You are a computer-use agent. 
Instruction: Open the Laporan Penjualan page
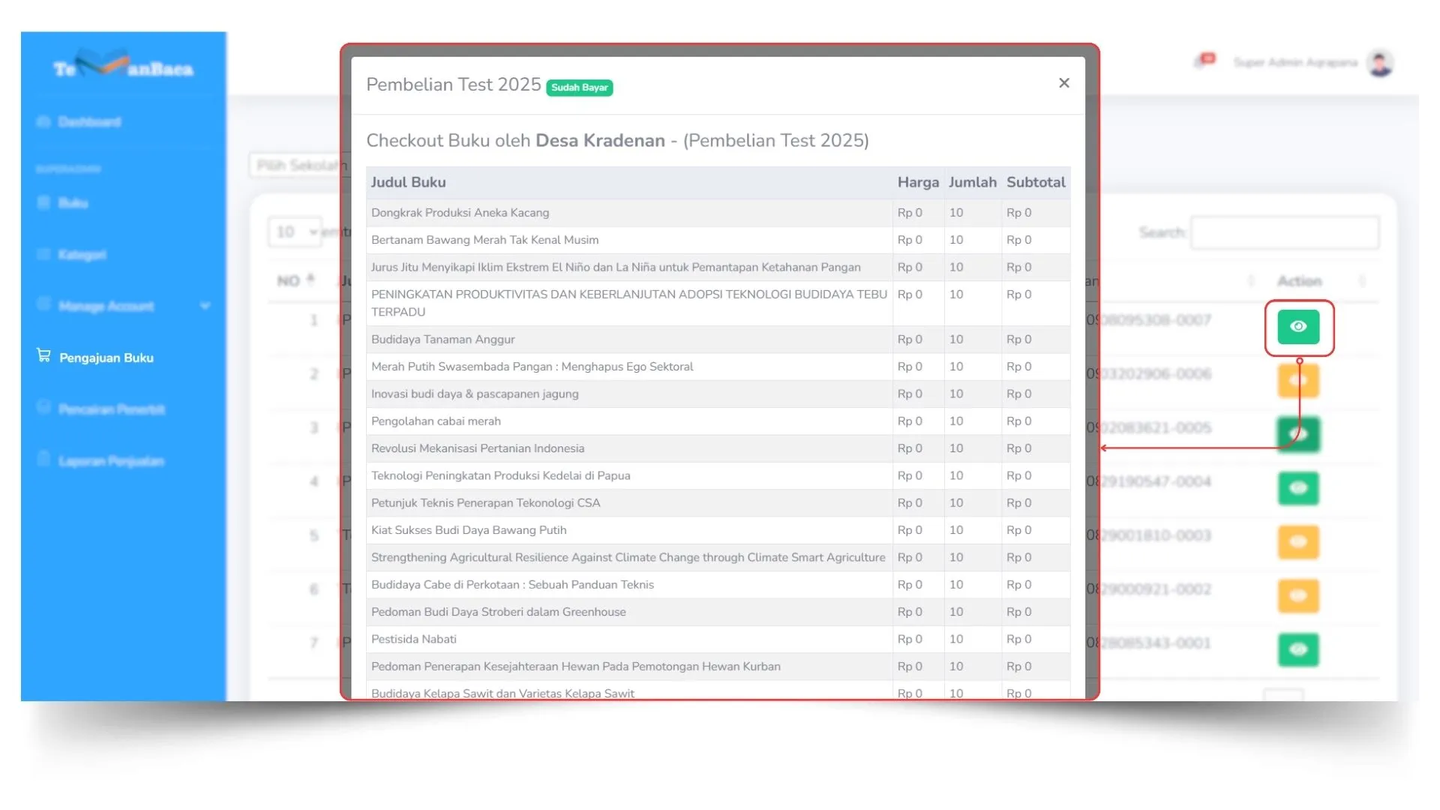click(x=111, y=460)
